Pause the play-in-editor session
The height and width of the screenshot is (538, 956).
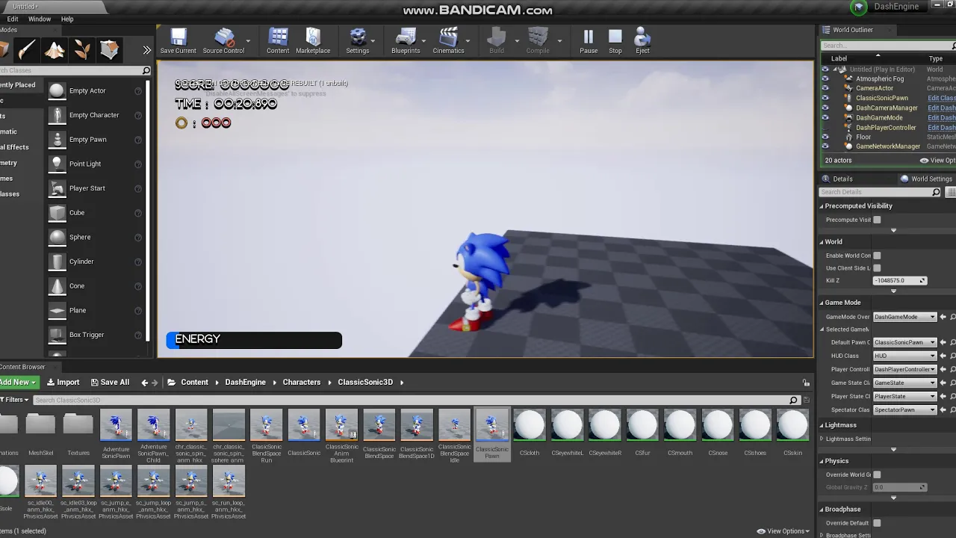(x=589, y=41)
